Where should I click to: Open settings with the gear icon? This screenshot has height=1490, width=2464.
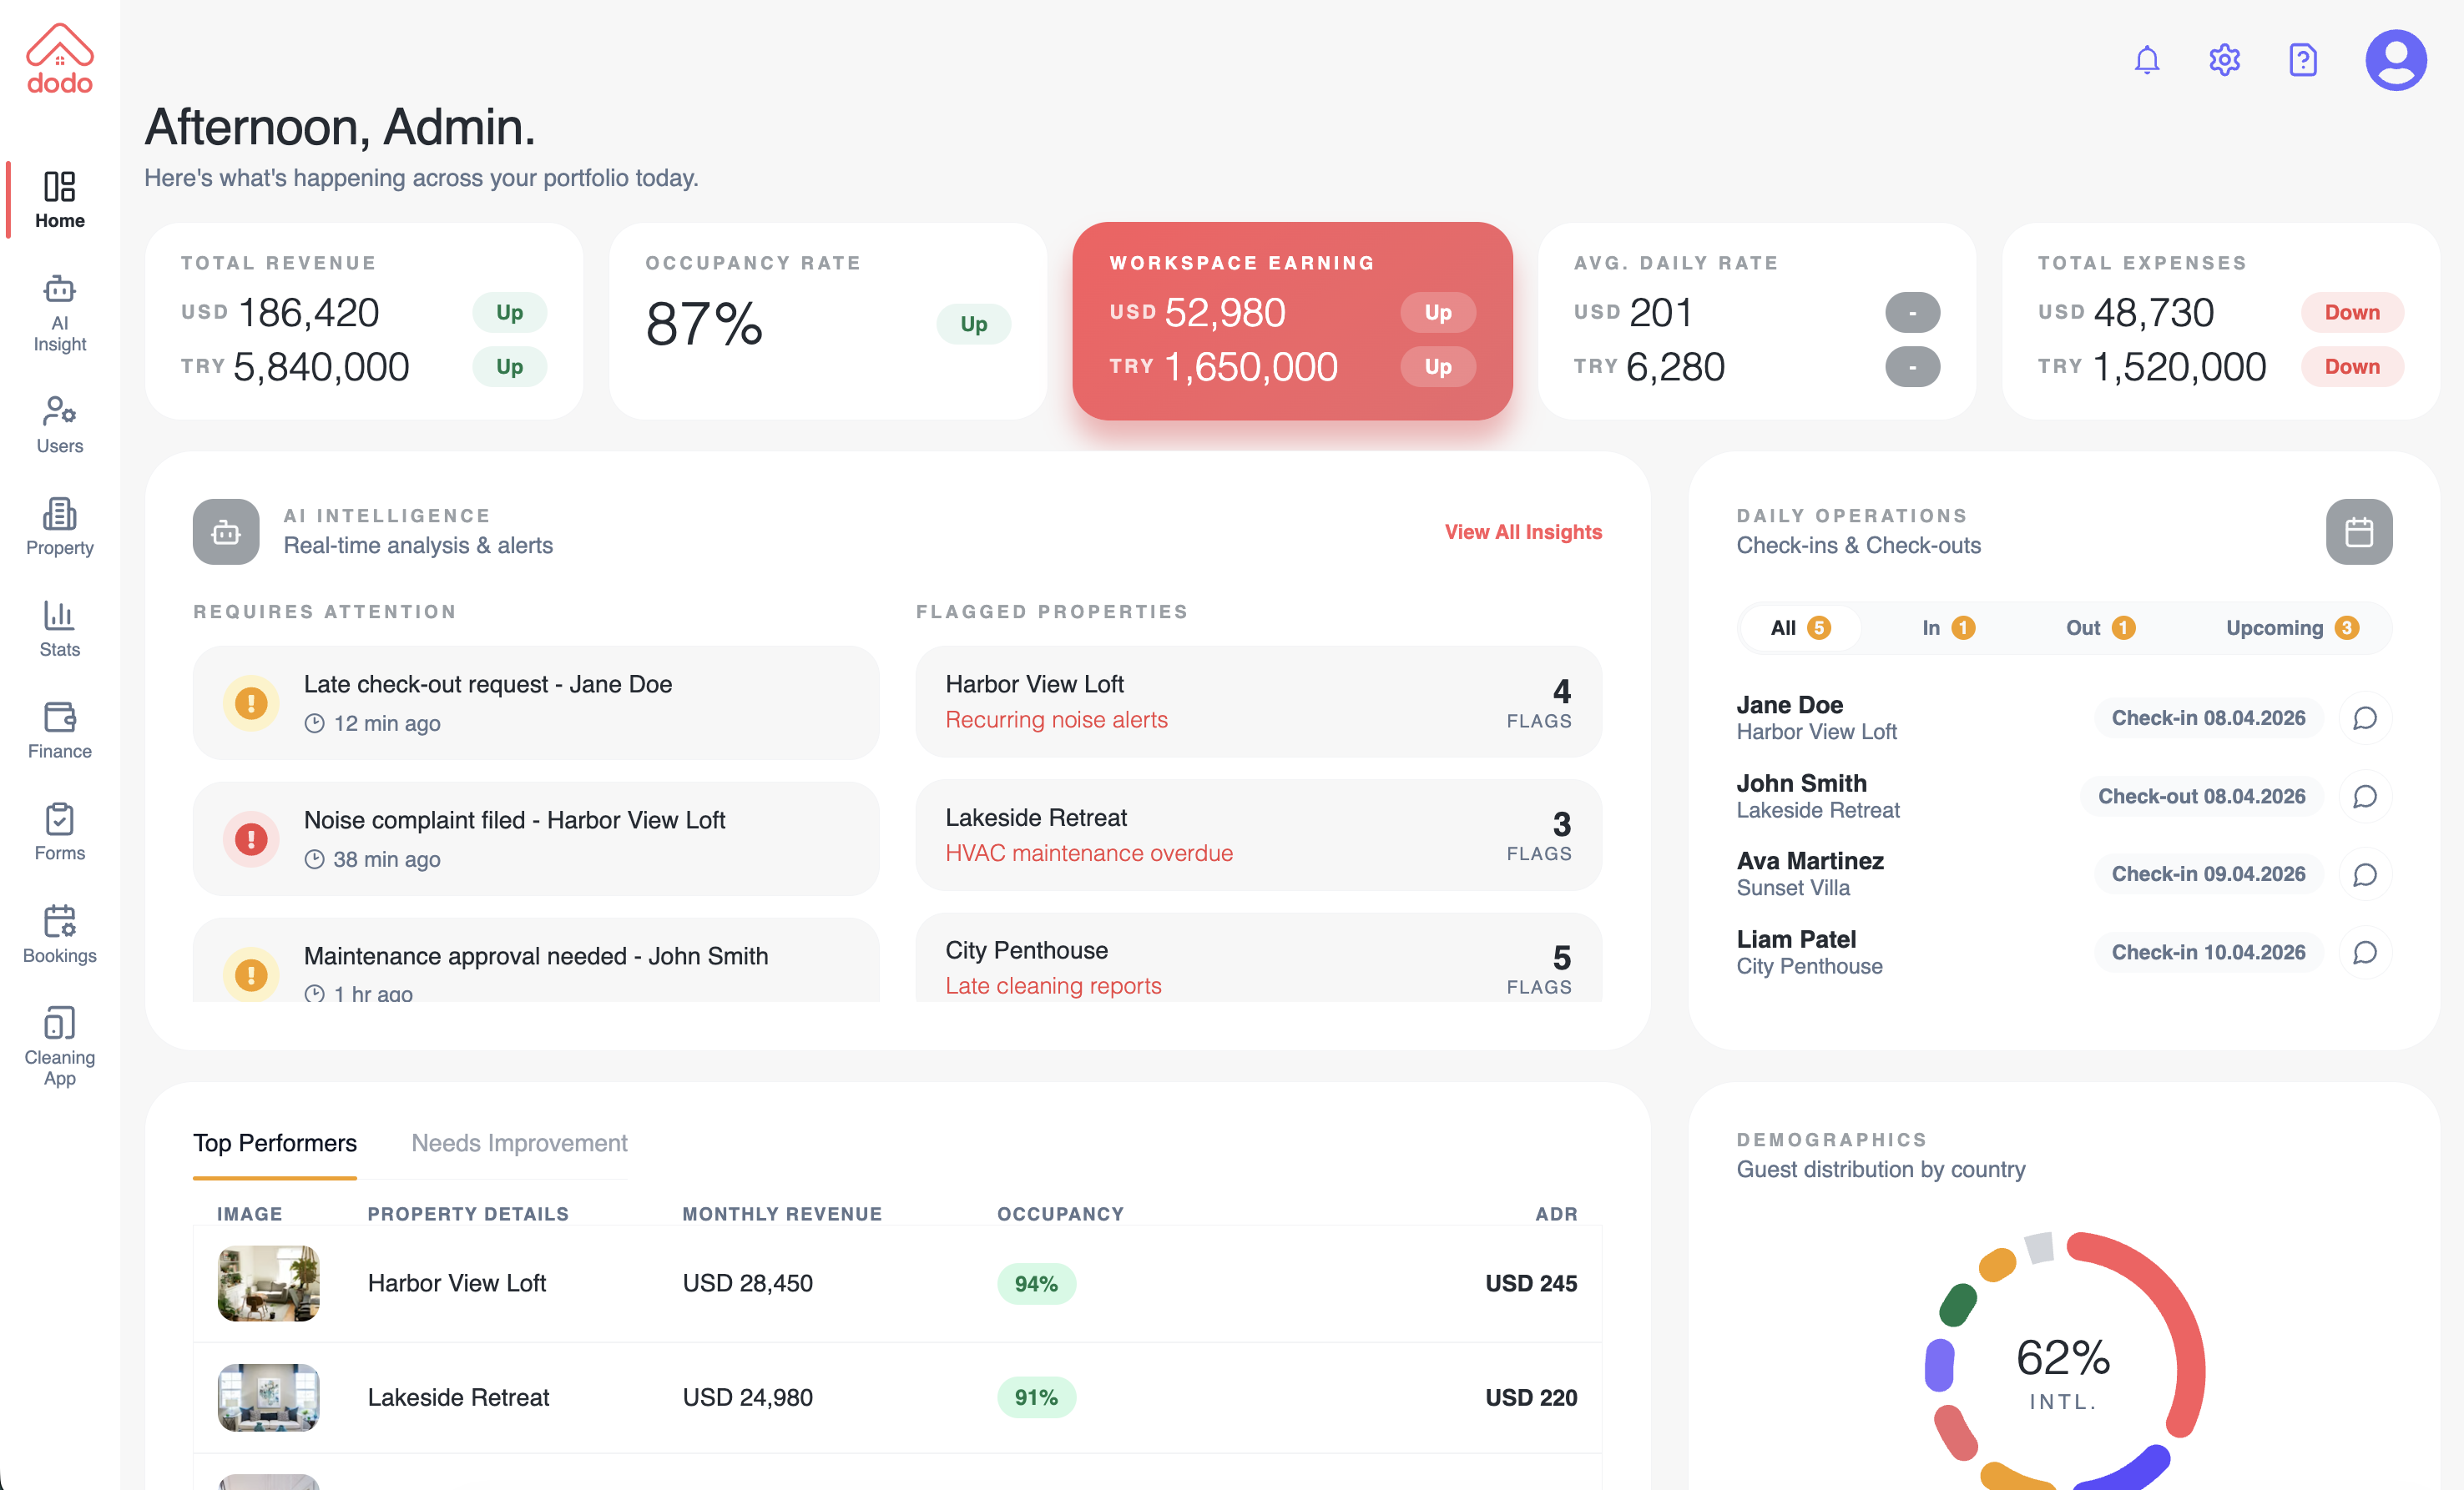coord(2224,60)
